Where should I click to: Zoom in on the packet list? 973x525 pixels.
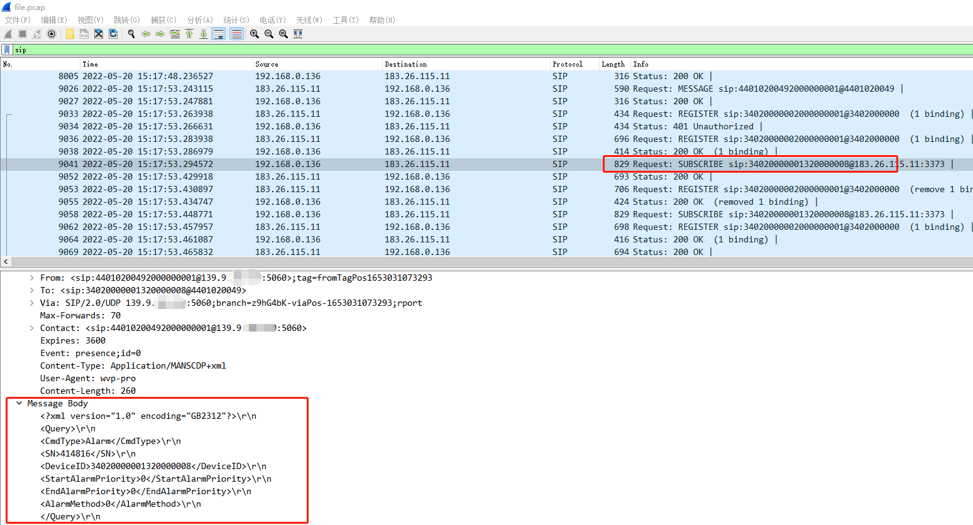(254, 34)
